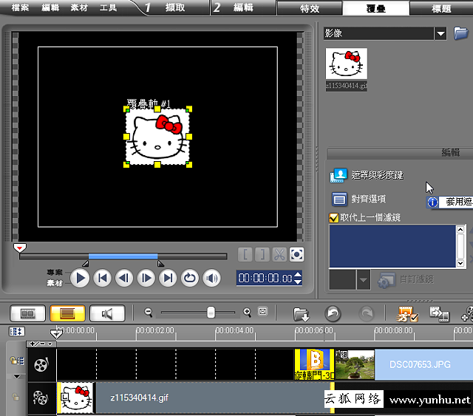The image size is (473, 416).
Task: Open 遮罩與彩度鍵 options
Action: tap(367, 175)
